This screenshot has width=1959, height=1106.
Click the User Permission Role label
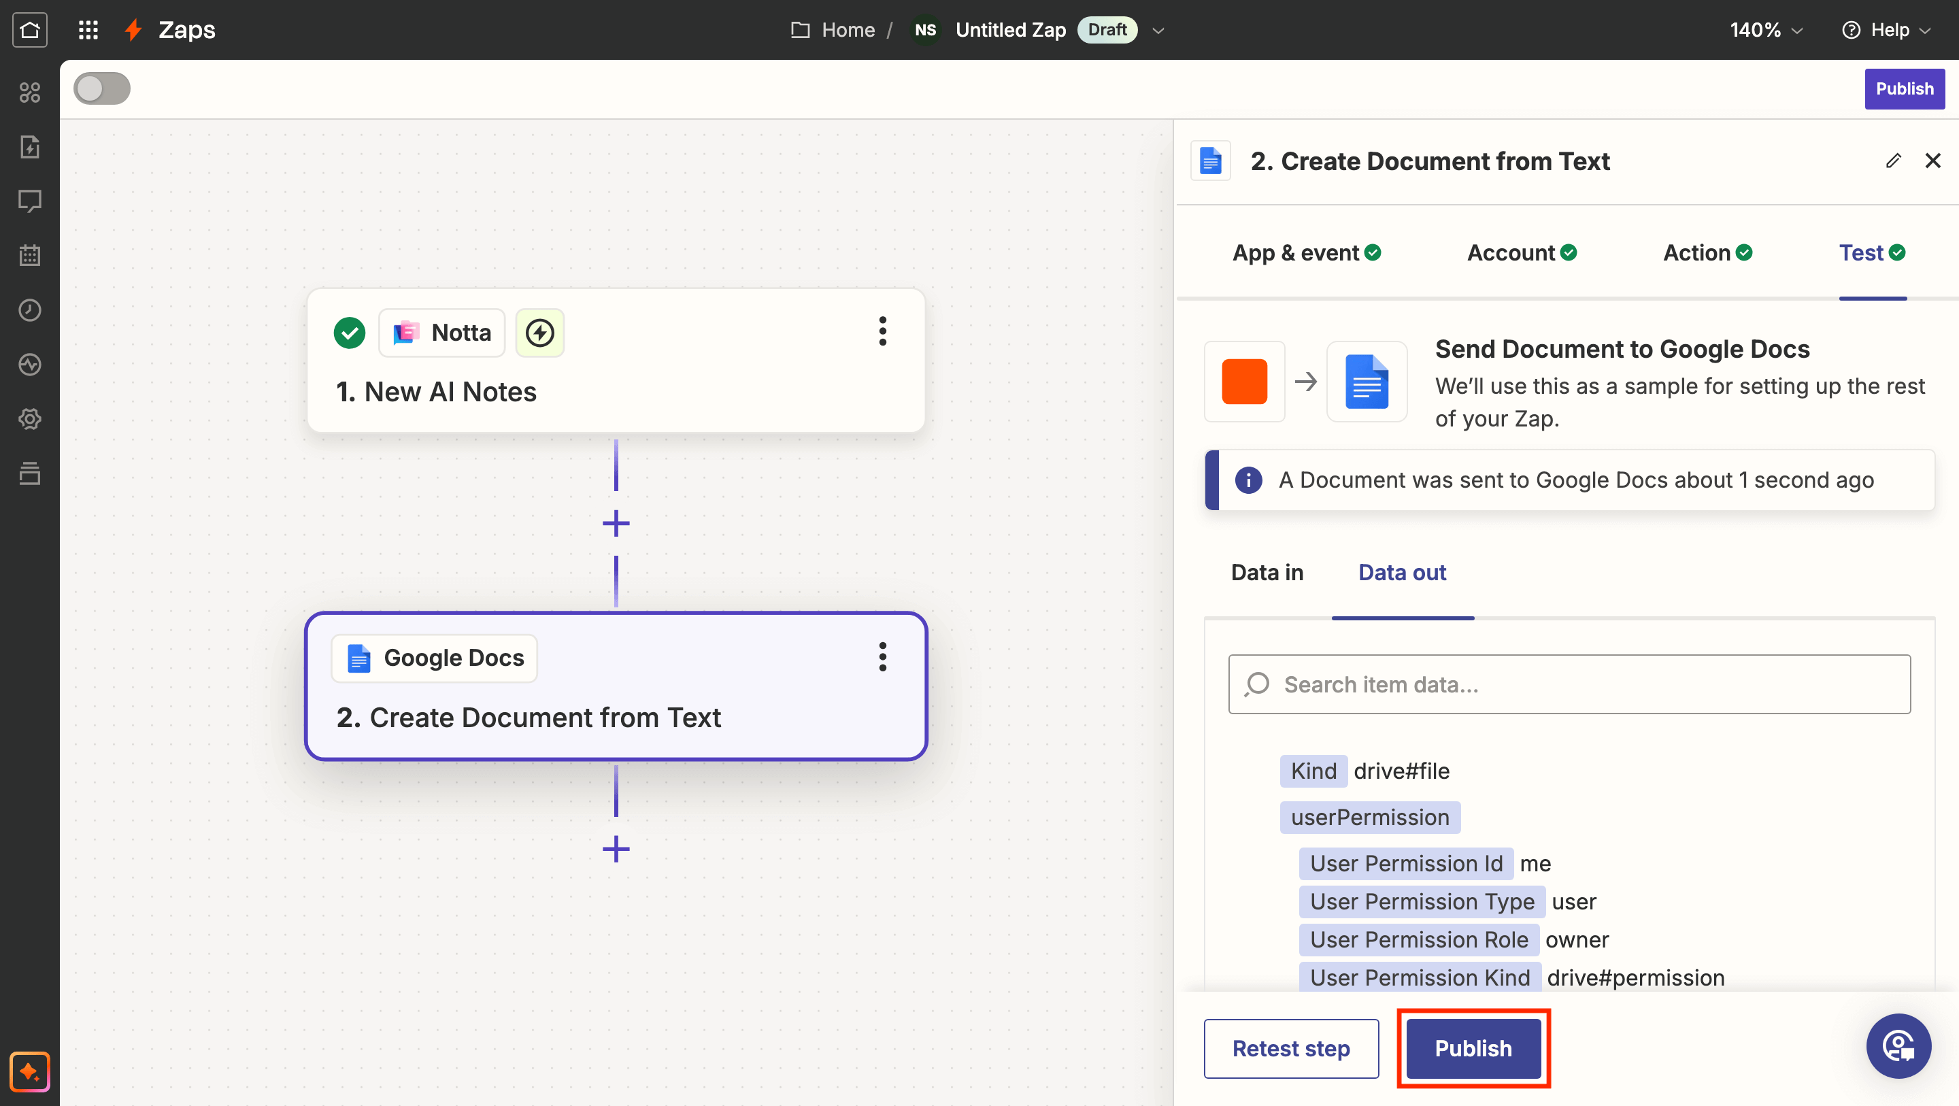point(1419,939)
